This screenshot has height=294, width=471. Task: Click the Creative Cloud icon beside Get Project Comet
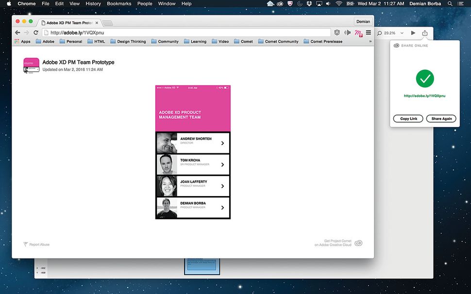358,243
